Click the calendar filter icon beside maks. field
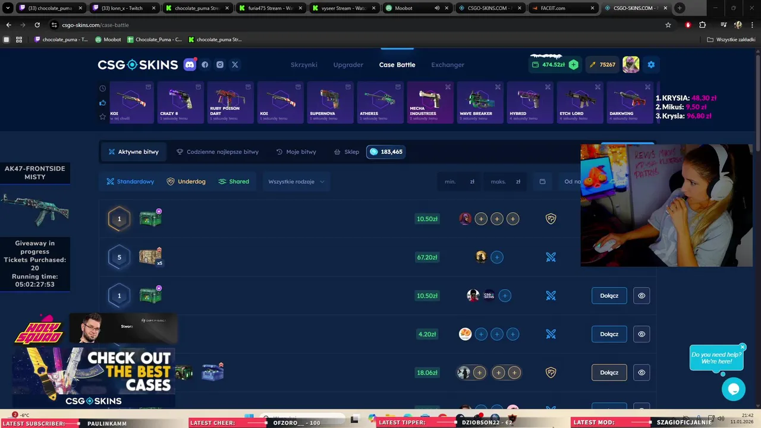761x428 pixels. click(542, 182)
